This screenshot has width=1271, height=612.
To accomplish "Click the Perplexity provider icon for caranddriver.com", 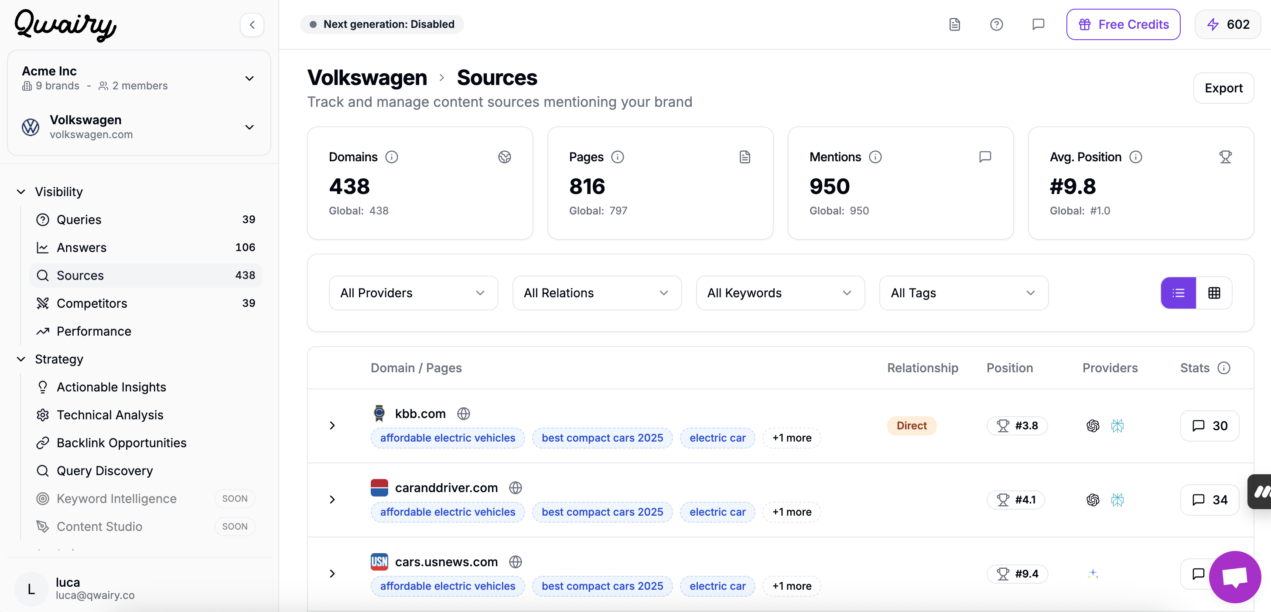I will (1117, 500).
